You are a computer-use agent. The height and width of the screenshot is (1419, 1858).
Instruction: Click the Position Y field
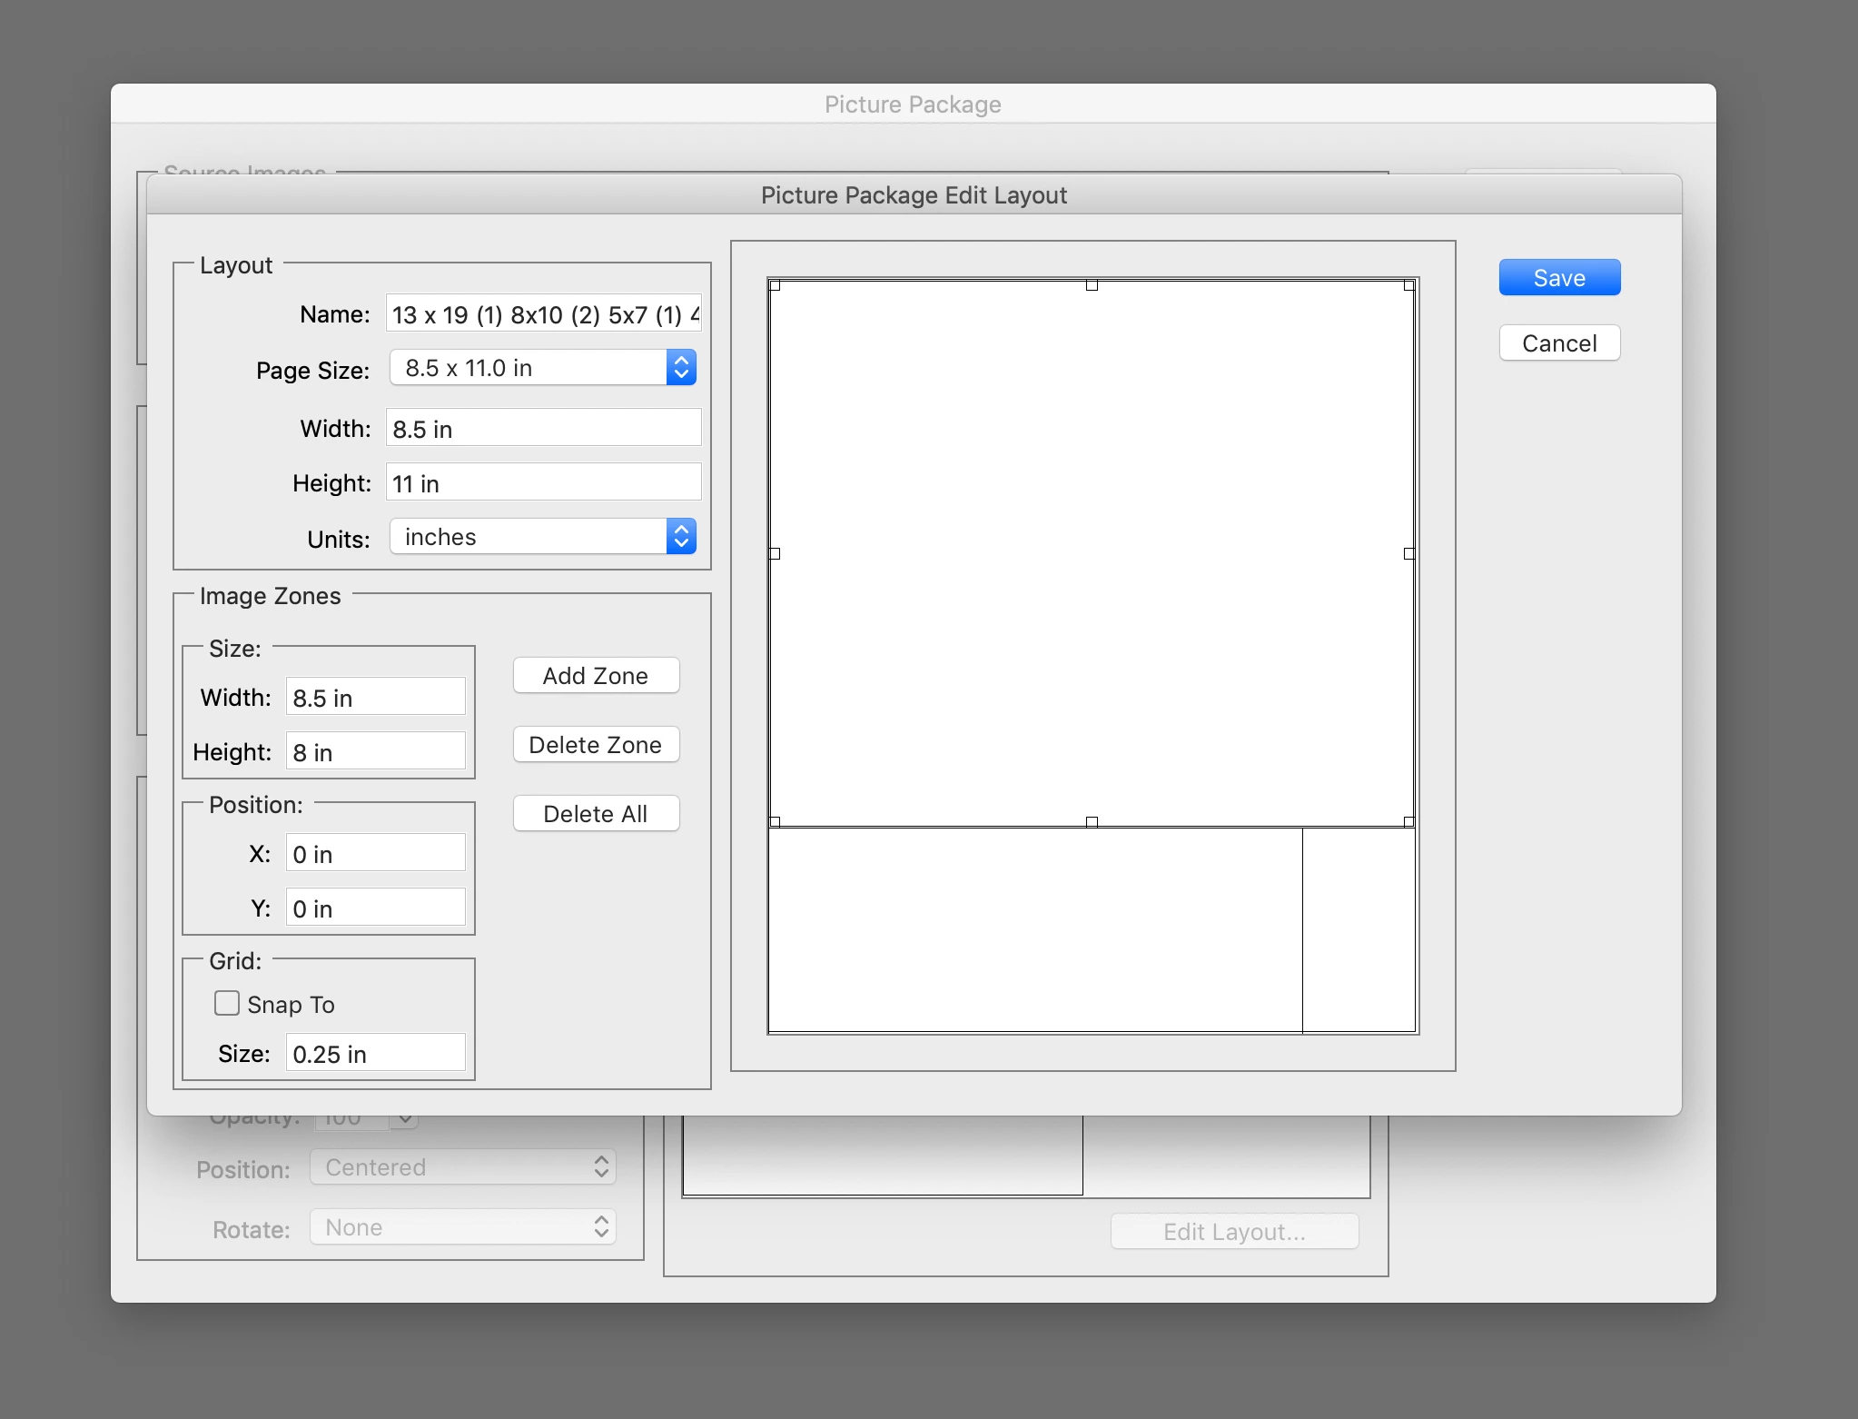click(x=375, y=908)
